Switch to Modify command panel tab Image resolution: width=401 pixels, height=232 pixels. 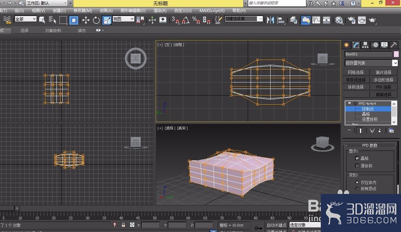(356, 45)
